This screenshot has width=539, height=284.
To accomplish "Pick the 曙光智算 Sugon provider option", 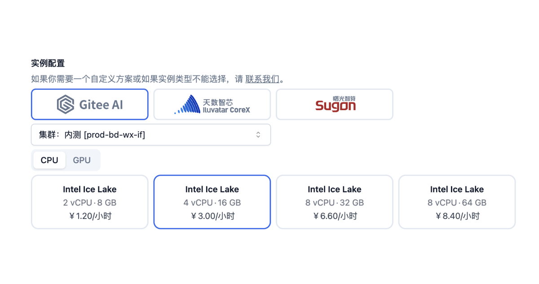I will [335, 104].
